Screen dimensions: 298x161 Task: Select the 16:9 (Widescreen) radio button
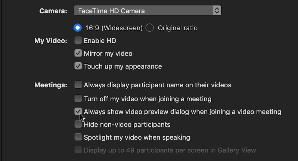point(78,28)
